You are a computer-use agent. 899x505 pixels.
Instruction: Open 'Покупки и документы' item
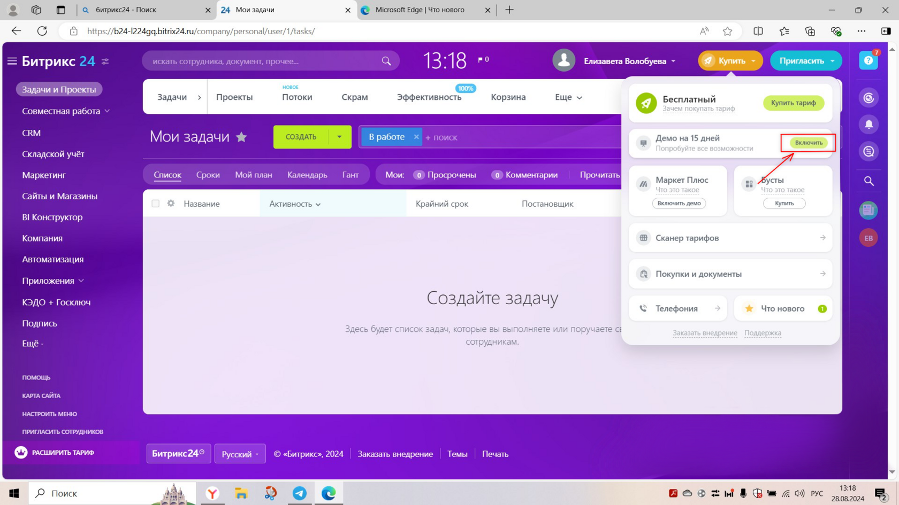(x=730, y=274)
